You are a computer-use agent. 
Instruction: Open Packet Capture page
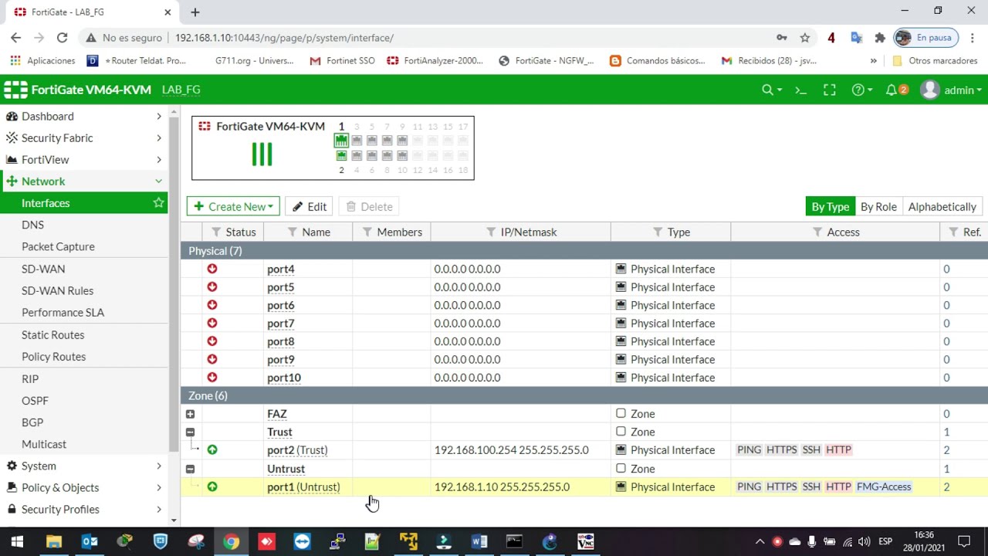click(58, 246)
